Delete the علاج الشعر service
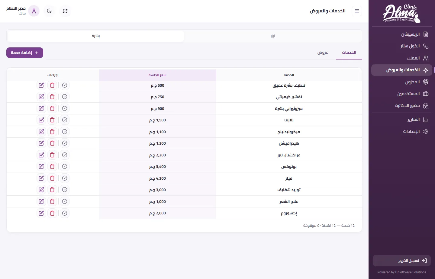Image resolution: width=435 pixels, height=279 pixels. (52, 201)
